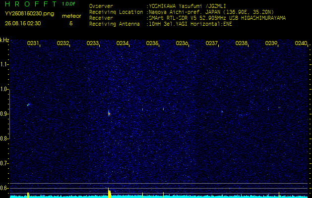Click the 0.8 kHz axis label
The width and height of the screenshot is (312, 198).
(3, 139)
